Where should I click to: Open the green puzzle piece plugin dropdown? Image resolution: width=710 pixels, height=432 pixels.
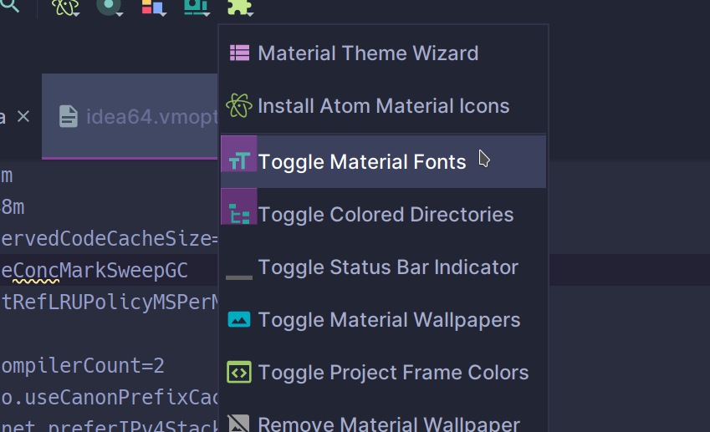point(240,7)
